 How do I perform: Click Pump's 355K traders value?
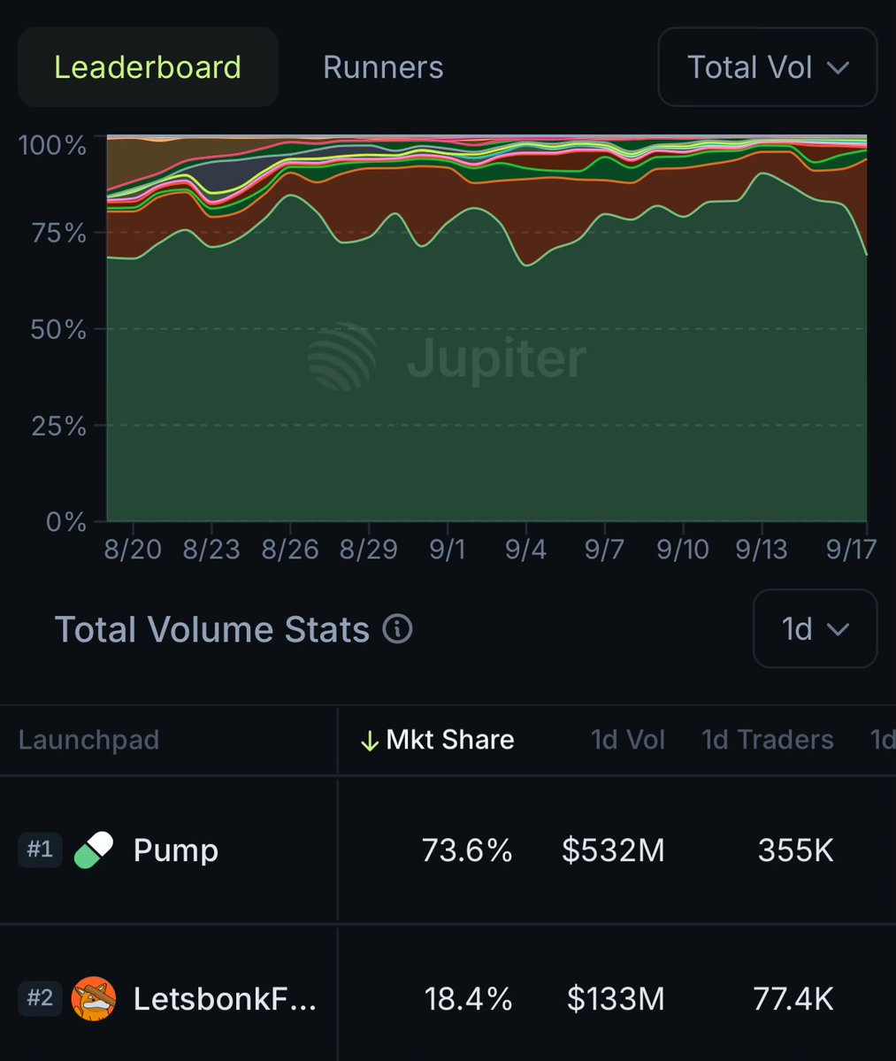coord(796,850)
